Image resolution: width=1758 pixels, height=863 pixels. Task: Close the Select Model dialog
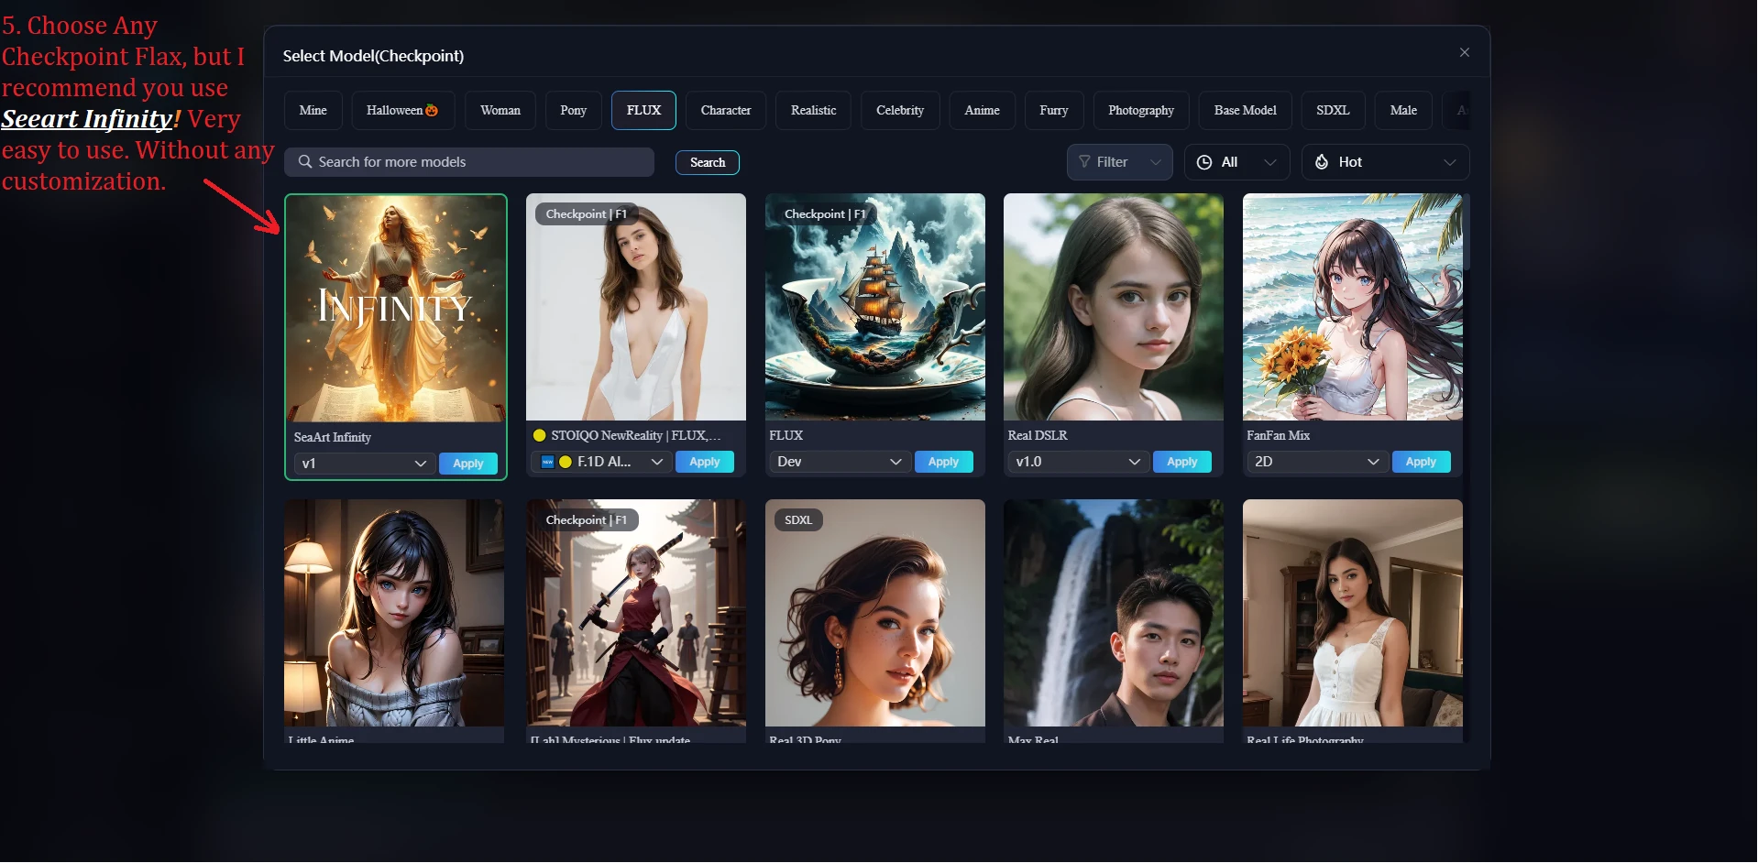1464,52
